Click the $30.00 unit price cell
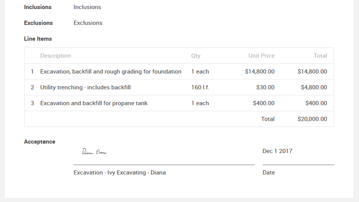The width and height of the screenshot is (359, 202). pos(265,87)
